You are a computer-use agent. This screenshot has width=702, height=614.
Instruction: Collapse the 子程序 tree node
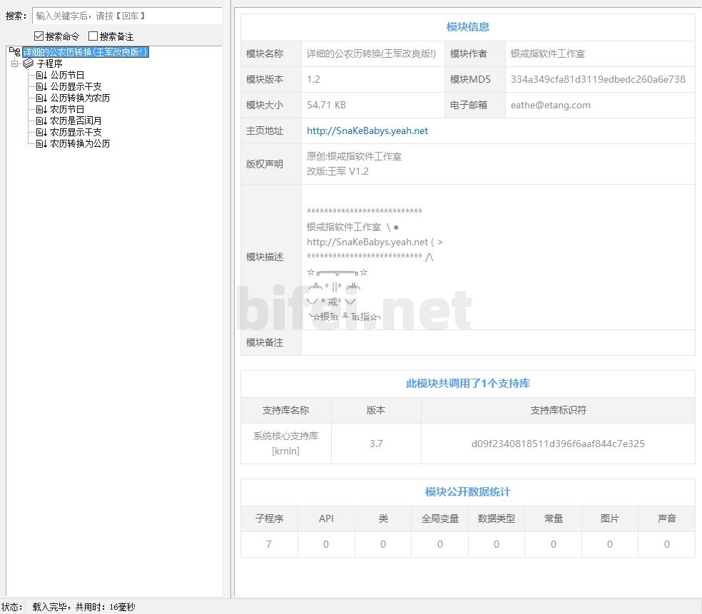[14, 63]
